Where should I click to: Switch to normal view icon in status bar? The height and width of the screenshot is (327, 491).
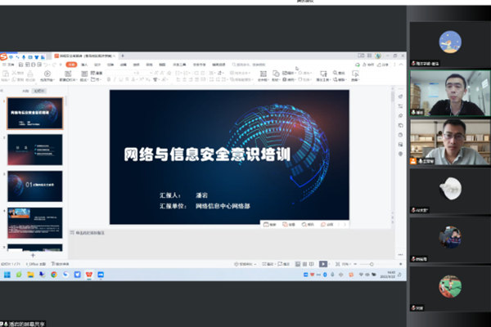[x=298, y=264]
